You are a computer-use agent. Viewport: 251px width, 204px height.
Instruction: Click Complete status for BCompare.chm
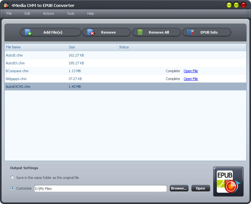pyautogui.click(x=173, y=71)
